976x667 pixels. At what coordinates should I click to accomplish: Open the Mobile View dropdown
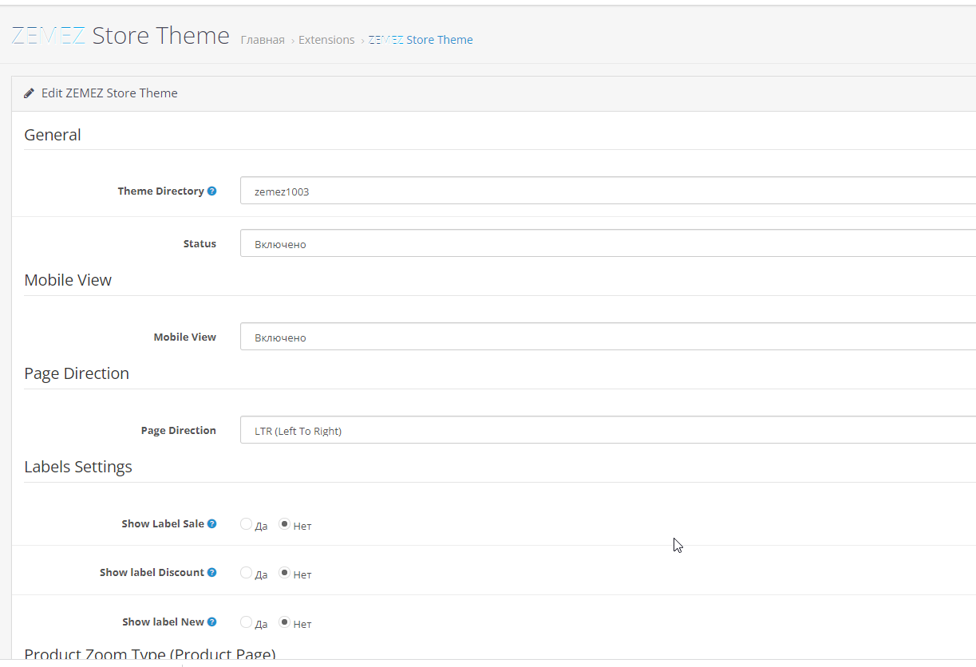607,337
